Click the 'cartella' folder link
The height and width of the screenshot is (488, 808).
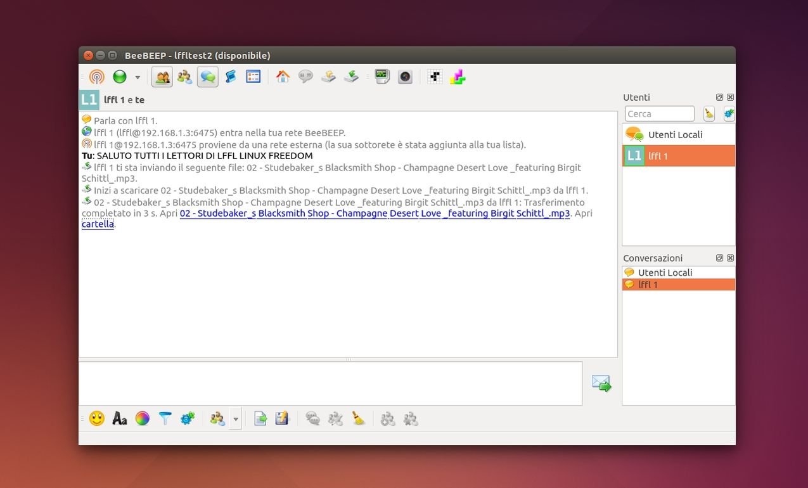point(98,224)
